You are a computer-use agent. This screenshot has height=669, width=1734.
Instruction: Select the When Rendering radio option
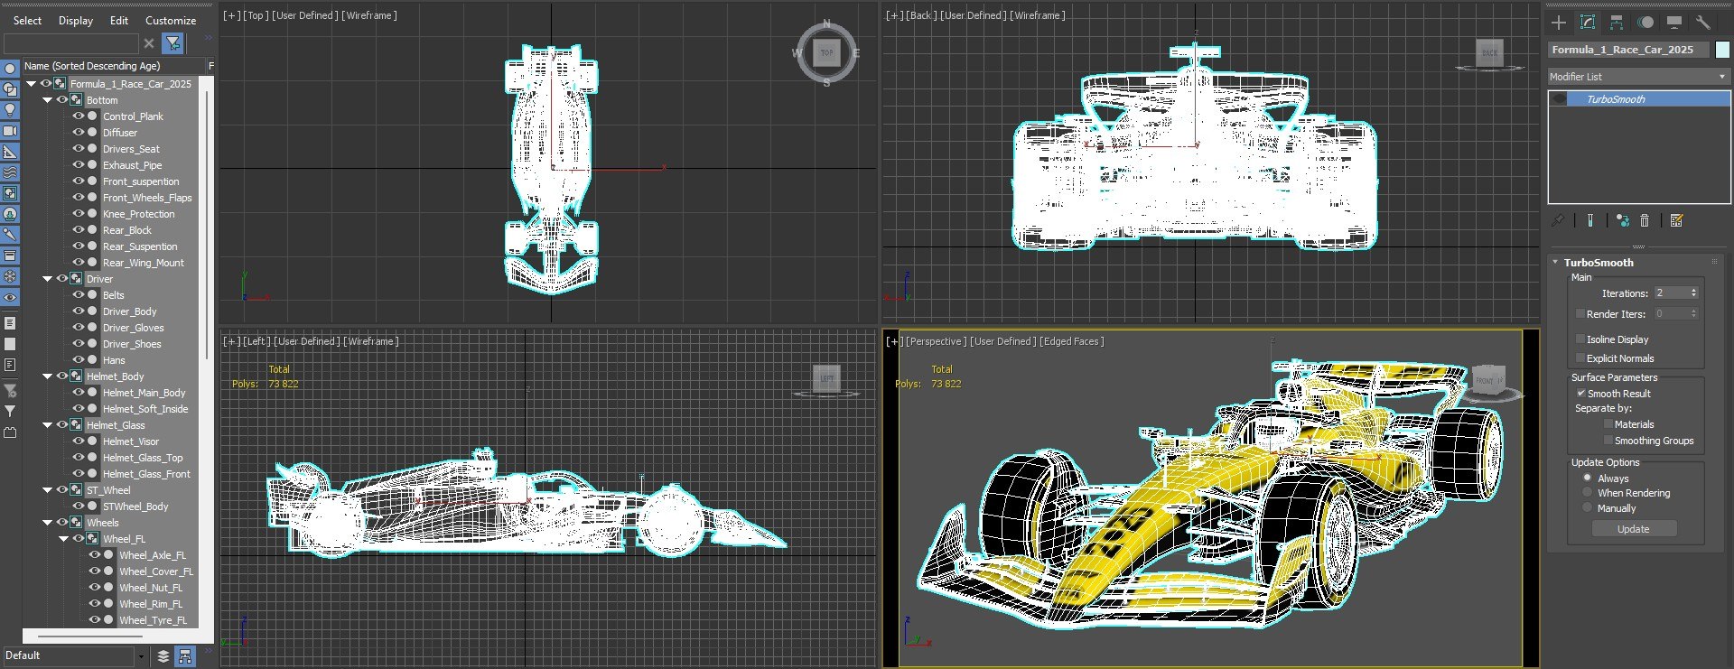[x=1588, y=493]
